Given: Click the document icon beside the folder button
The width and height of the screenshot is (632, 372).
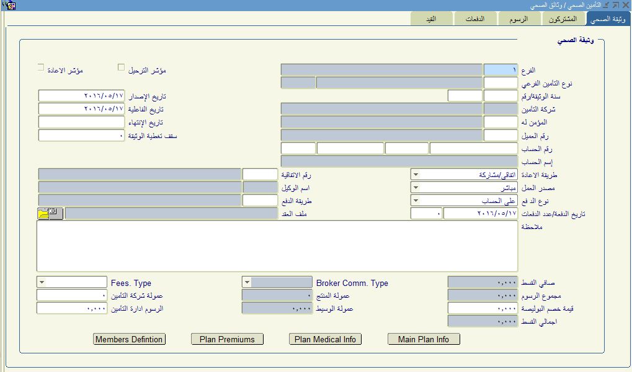Looking at the screenshot, I should pos(53,212).
